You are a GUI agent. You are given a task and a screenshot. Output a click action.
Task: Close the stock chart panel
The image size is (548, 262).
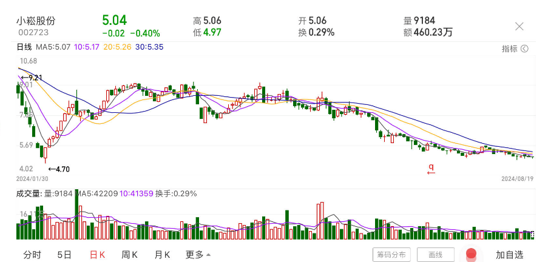pos(519,26)
